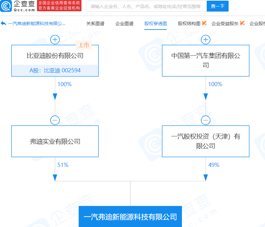265x227 pixels.
Task: Toggle the minus circle above 弗迪实业有限公司
Action: [x=55, y=120]
